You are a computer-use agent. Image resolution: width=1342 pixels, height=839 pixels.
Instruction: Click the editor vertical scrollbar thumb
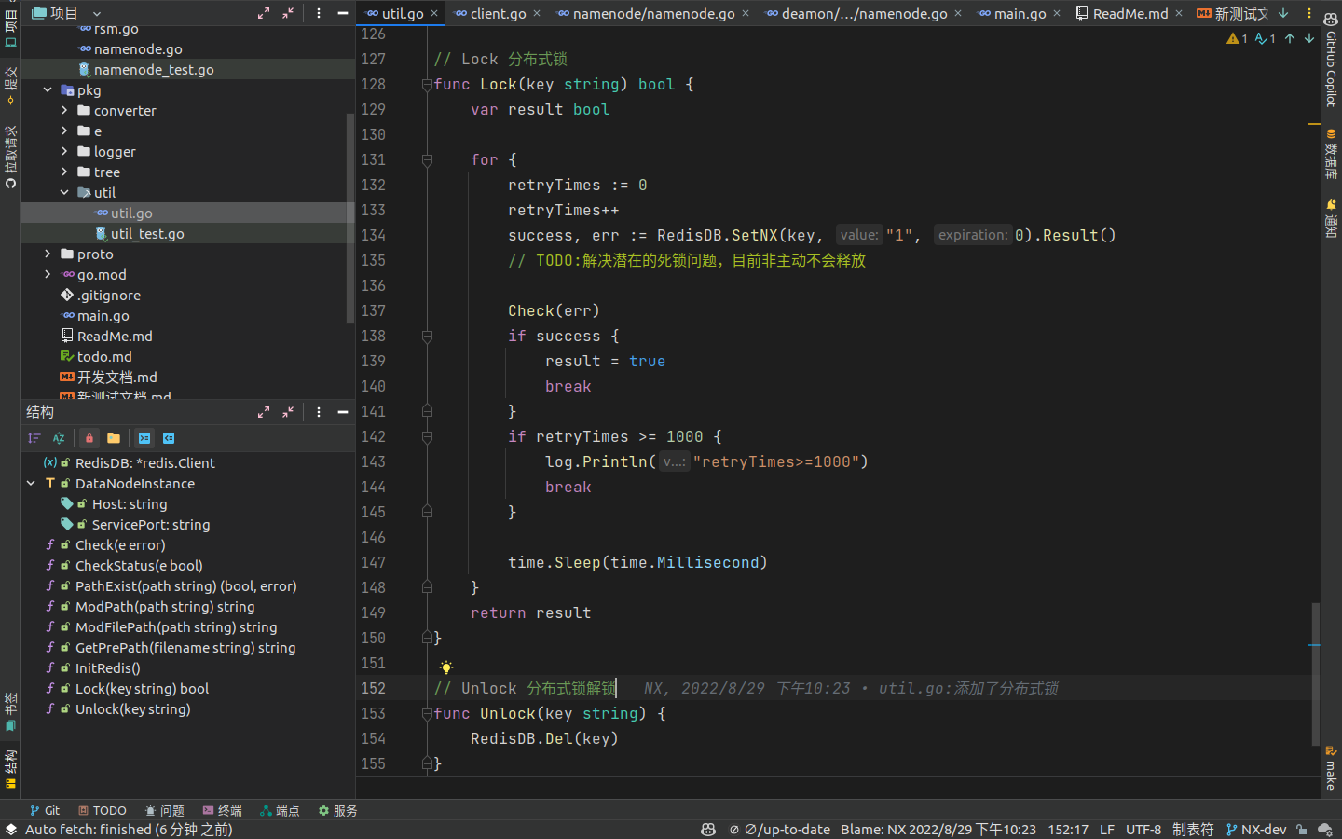pos(1315,674)
